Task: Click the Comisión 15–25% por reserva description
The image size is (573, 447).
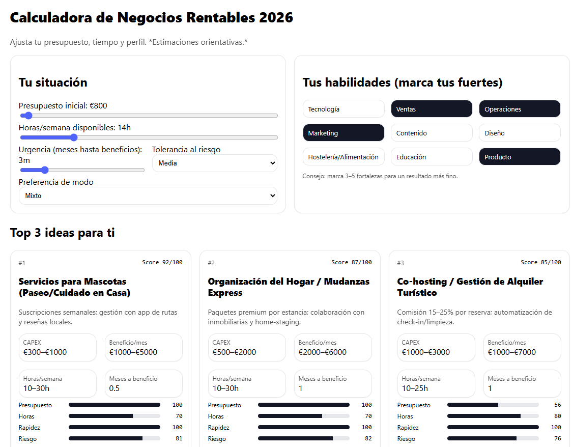Action: (x=475, y=317)
